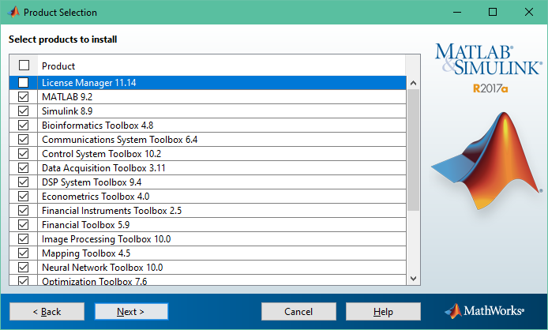Screen dimensions: 548x330
Task: Go to the previous step with Back
Action: click(x=47, y=312)
